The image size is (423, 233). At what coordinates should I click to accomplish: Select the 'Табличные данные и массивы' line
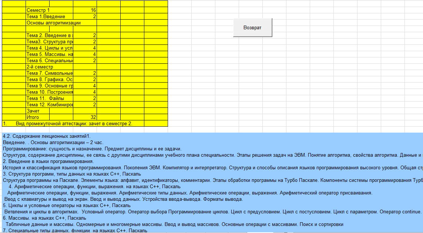[175, 224]
